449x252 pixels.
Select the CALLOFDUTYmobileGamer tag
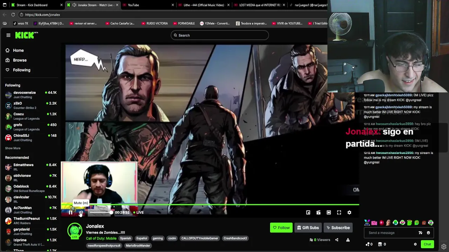tap(200, 238)
